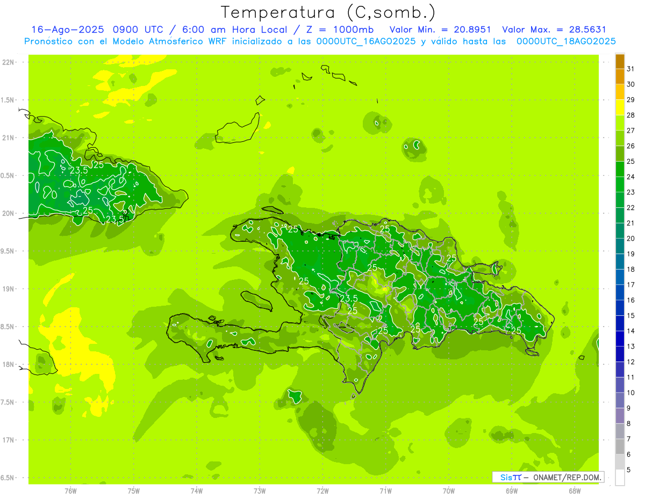The width and height of the screenshot is (645, 498).
Task: Click the 'Z = 1000mb' level label
Action: (x=341, y=30)
